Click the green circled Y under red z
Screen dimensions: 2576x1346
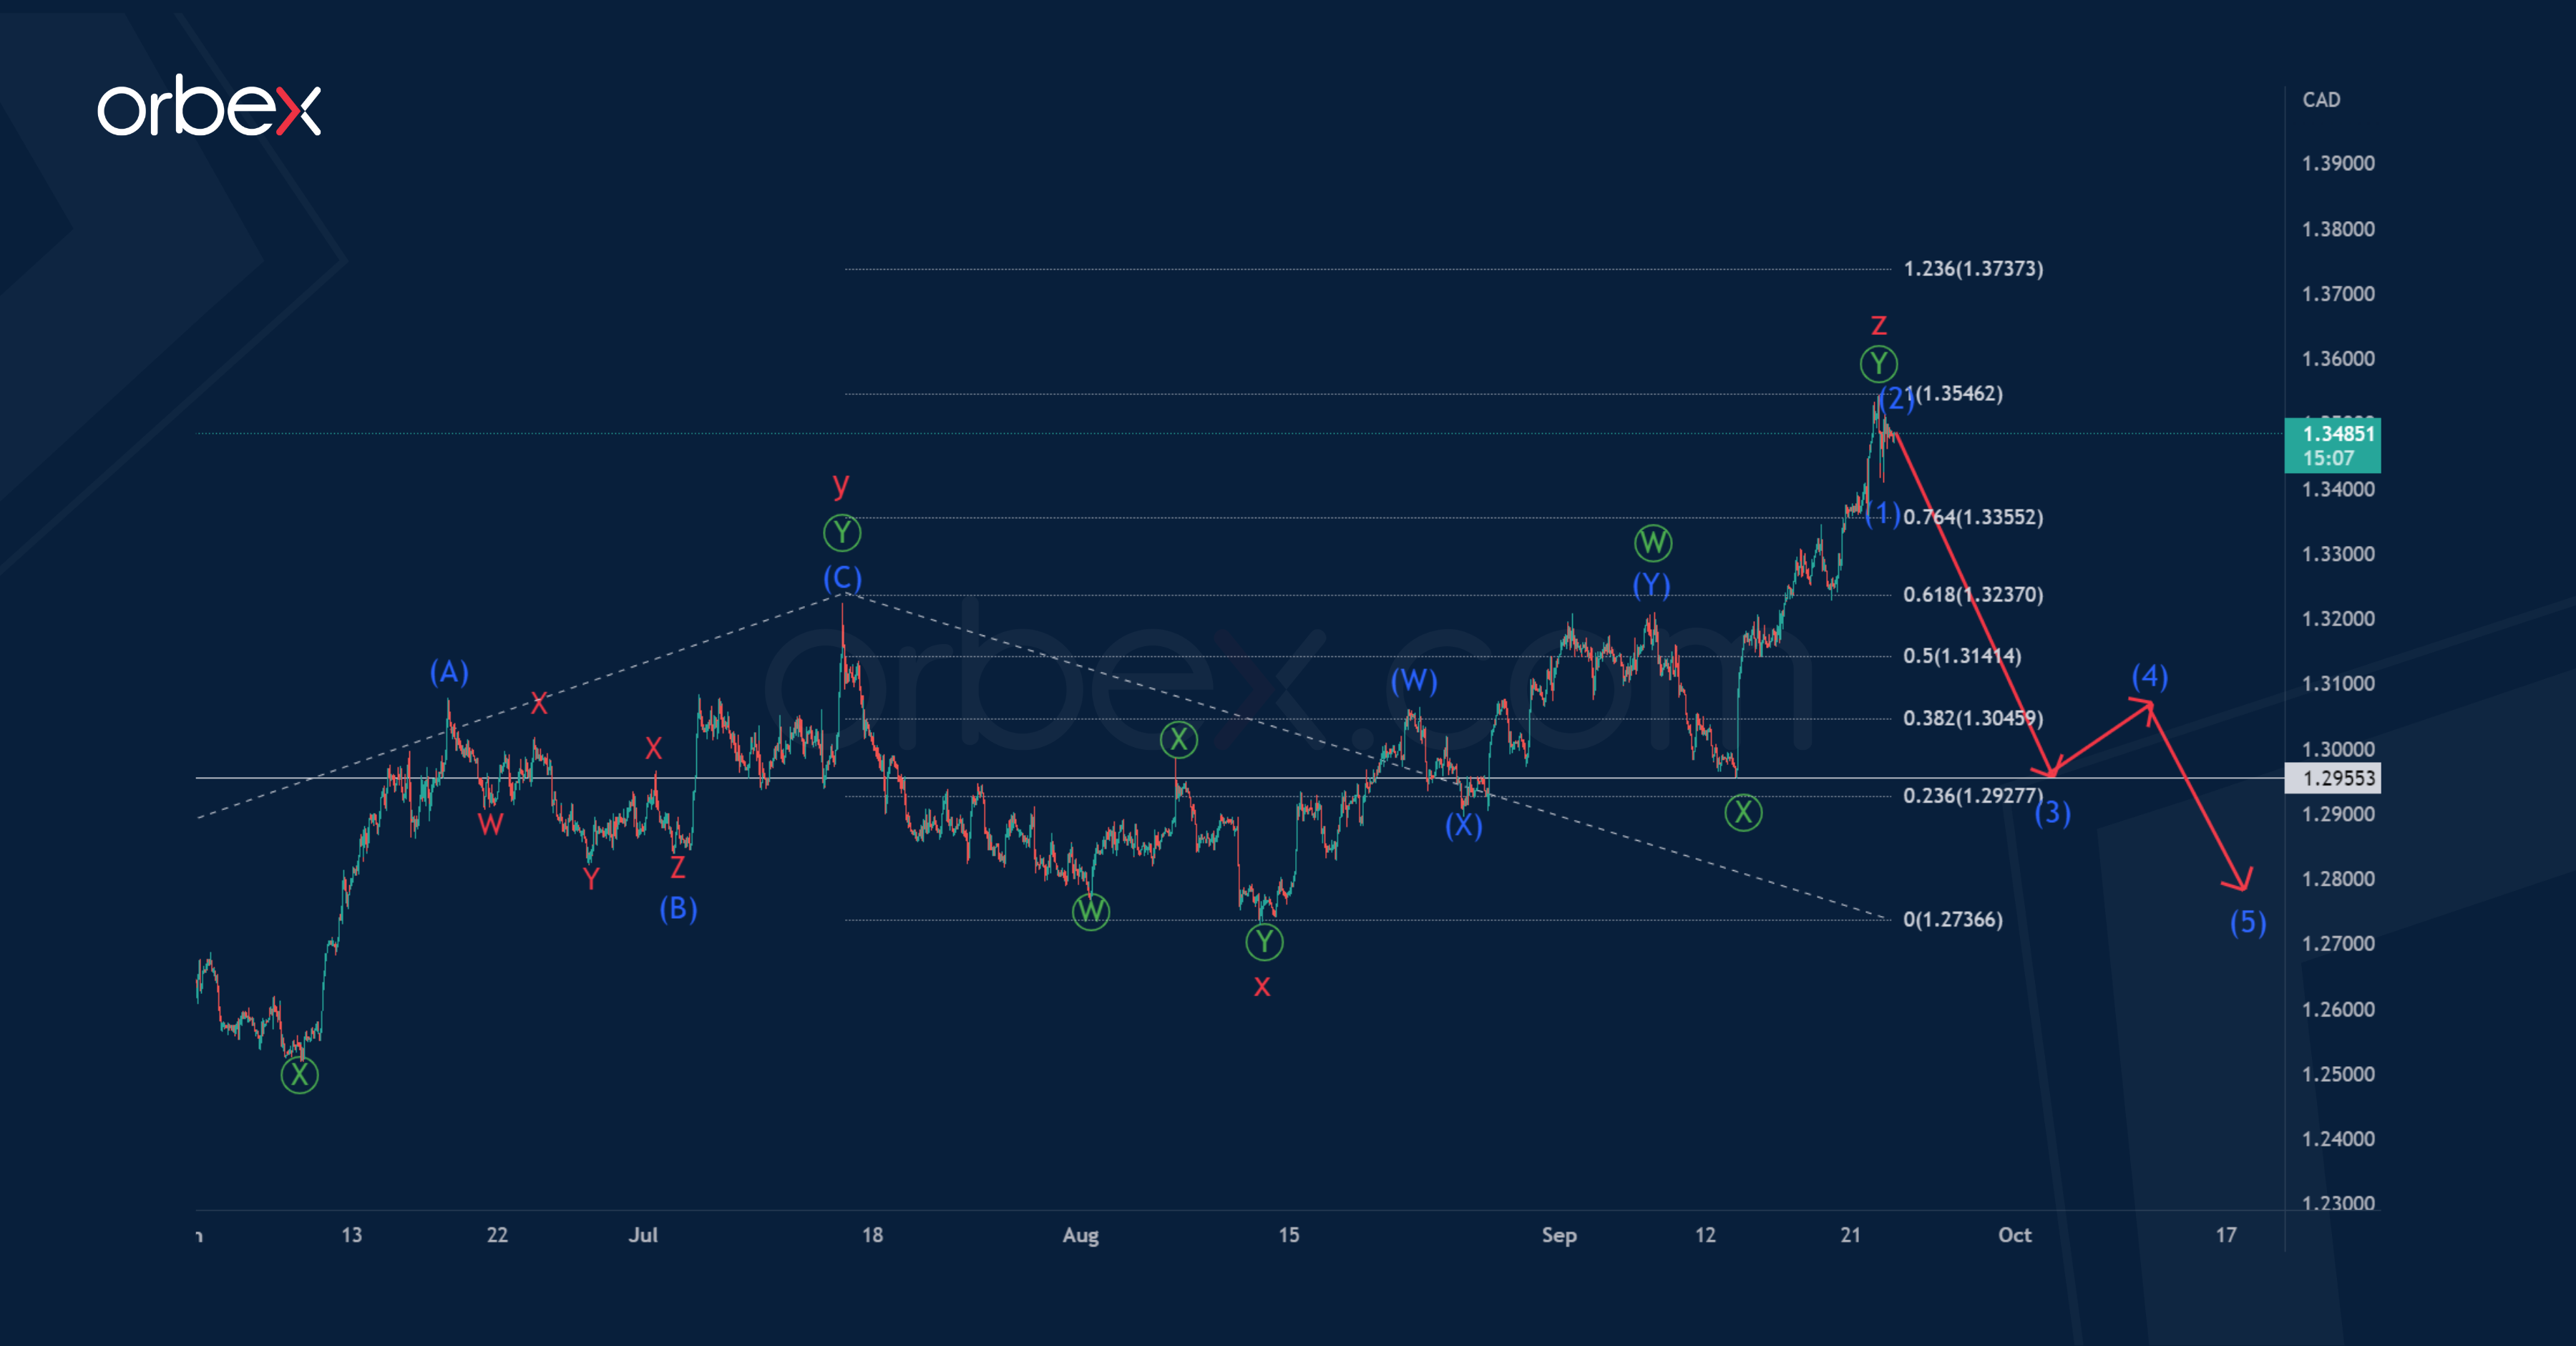point(1878,363)
